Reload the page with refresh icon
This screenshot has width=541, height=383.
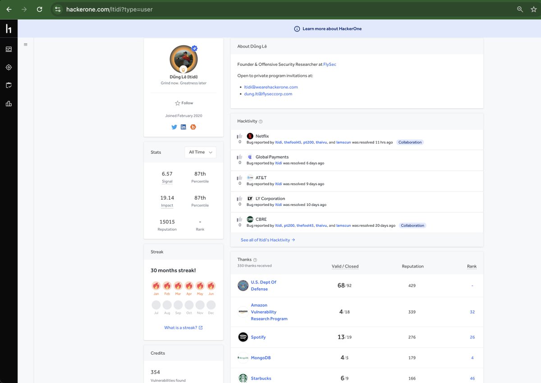(x=40, y=9)
